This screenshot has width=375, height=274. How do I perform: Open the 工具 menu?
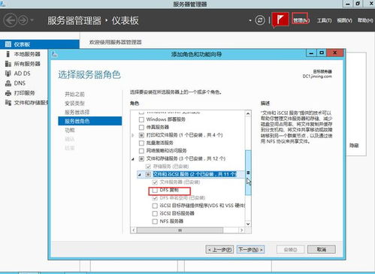click(324, 20)
